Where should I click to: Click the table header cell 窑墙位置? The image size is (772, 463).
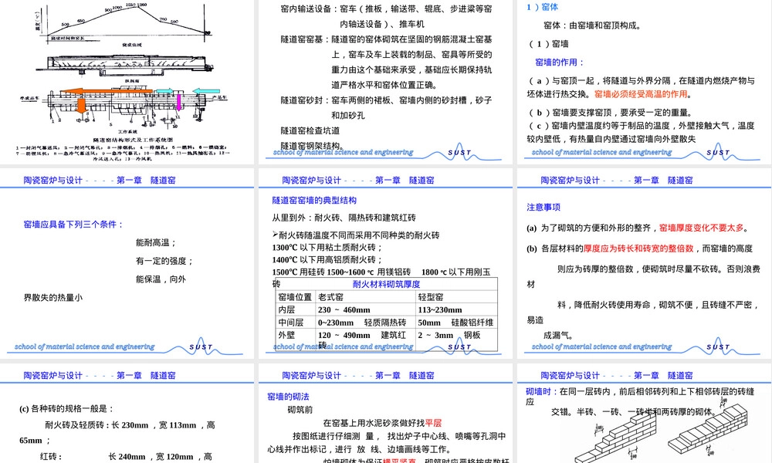(x=295, y=296)
